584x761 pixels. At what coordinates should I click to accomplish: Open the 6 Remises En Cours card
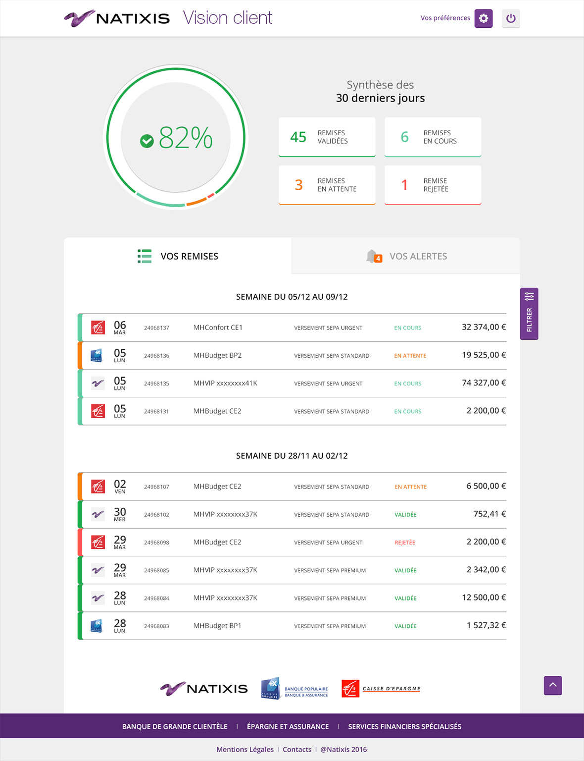point(433,137)
